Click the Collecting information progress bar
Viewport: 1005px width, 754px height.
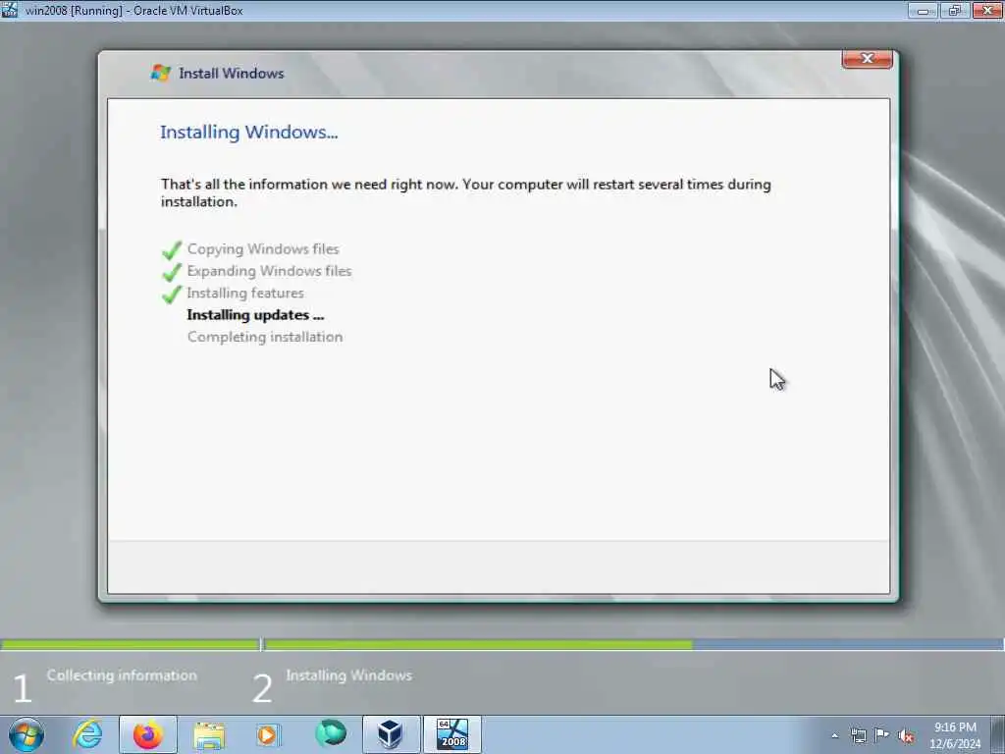coord(131,644)
